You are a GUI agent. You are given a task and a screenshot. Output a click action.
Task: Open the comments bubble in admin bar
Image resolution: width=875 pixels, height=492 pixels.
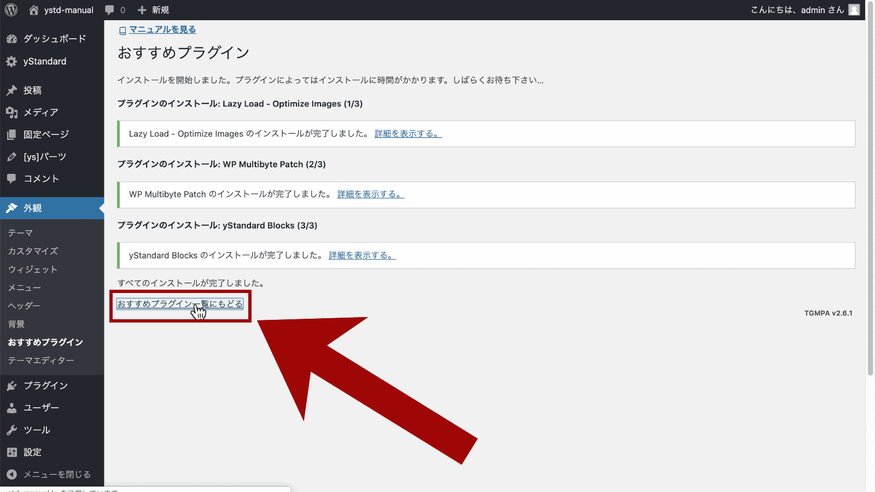109,10
